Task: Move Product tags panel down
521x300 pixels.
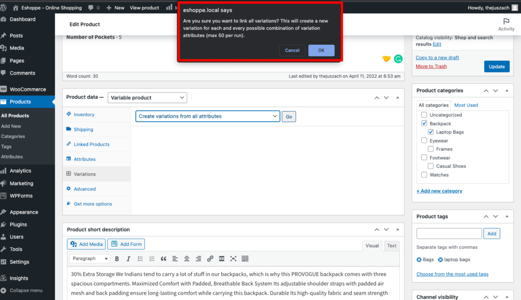Action: (496, 216)
